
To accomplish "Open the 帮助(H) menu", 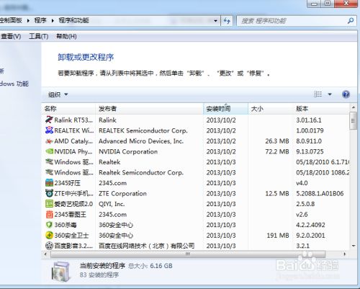I will 66,37.
